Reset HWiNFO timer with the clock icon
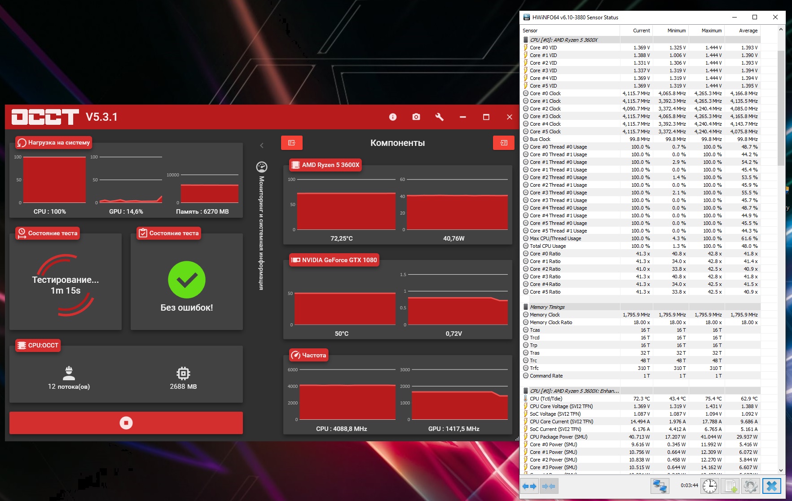 pyautogui.click(x=710, y=486)
